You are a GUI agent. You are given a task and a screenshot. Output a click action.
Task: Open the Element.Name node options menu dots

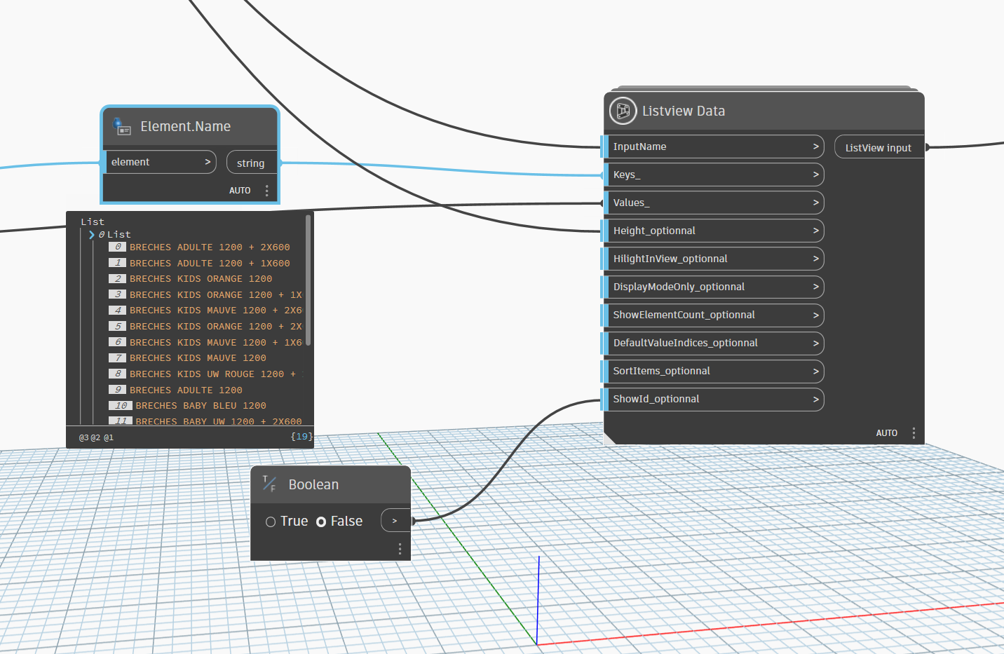tap(266, 191)
